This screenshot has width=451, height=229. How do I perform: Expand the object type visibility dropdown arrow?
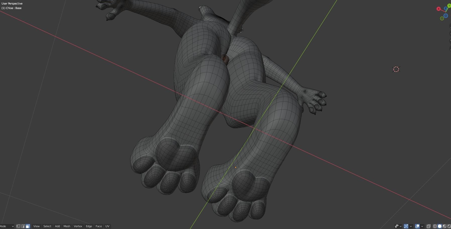(x=401, y=226)
